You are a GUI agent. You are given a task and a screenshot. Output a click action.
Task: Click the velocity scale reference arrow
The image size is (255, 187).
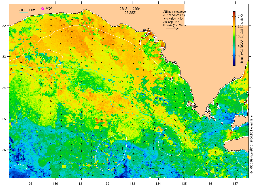(x=173, y=29)
